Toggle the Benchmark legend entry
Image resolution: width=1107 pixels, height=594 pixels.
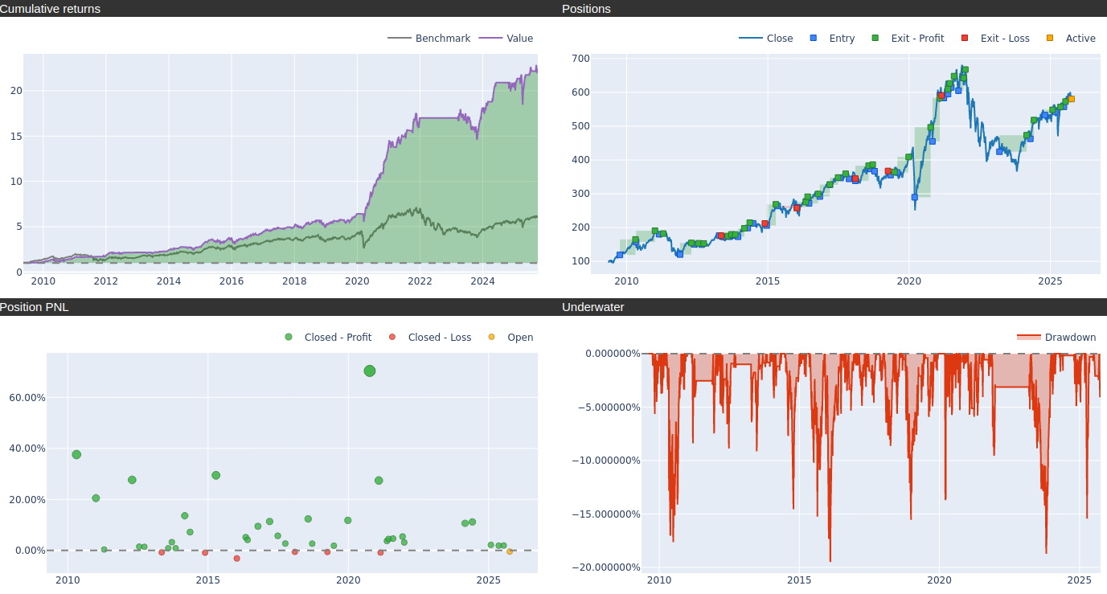coord(429,39)
